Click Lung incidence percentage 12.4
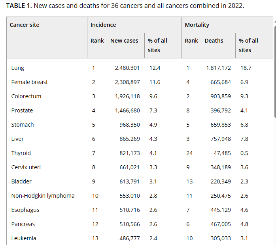The width and height of the screenshot is (276, 245). click(x=155, y=68)
